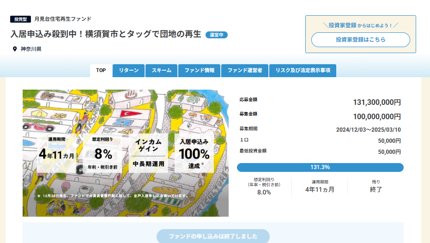
Task: Click the 運営中 status badge
Action: 216,35
